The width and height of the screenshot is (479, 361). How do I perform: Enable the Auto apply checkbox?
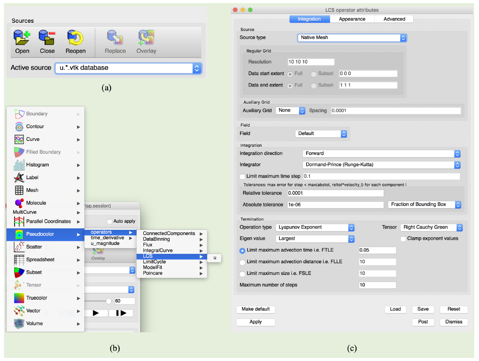110,221
